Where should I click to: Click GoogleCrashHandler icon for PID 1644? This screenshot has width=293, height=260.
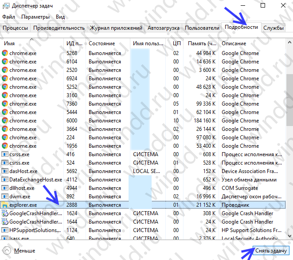pos(5,222)
